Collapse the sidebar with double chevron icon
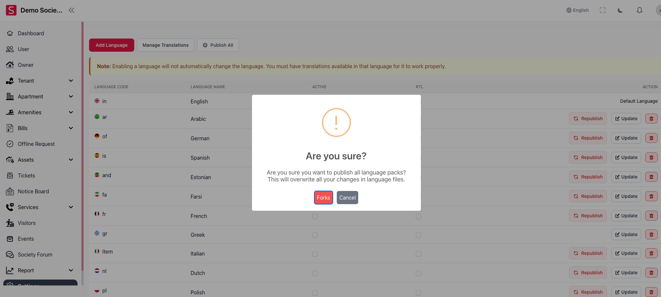661x297 pixels. [71, 10]
